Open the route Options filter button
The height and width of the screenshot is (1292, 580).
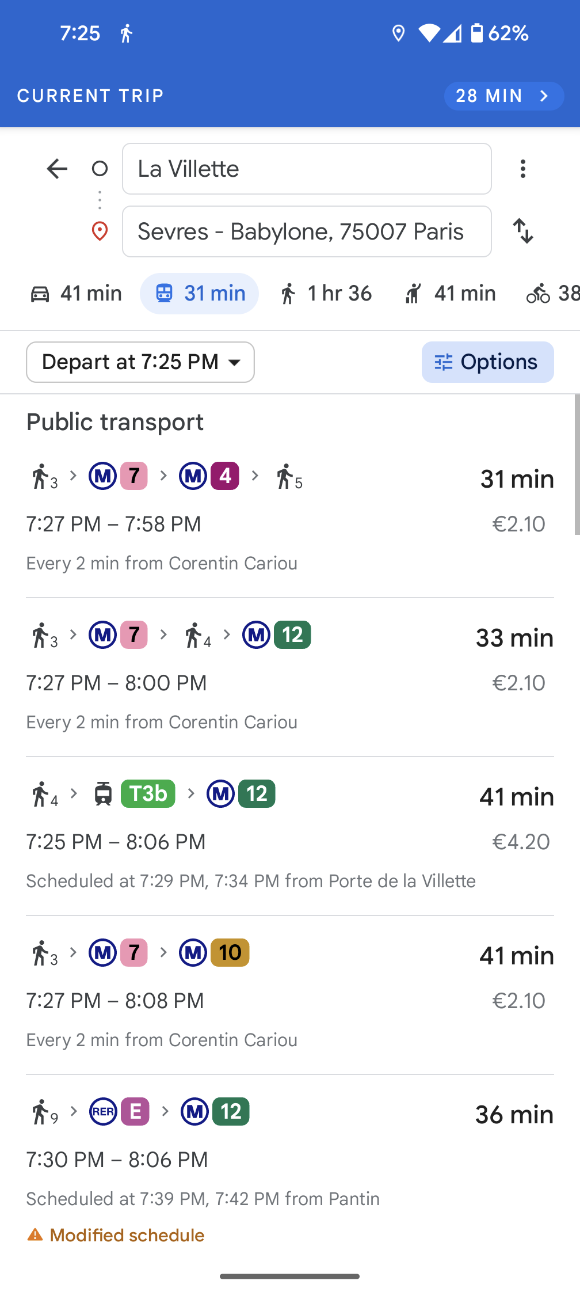point(487,362)
